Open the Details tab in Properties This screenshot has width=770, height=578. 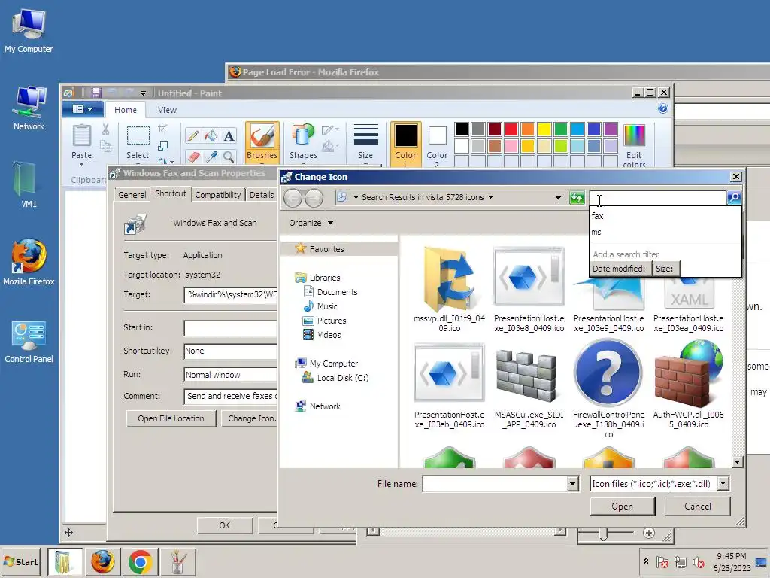[261, 195]
